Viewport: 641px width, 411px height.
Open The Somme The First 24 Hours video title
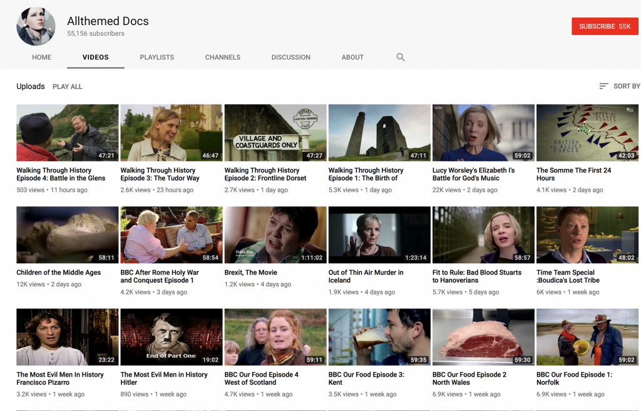(x=574, y=174)
